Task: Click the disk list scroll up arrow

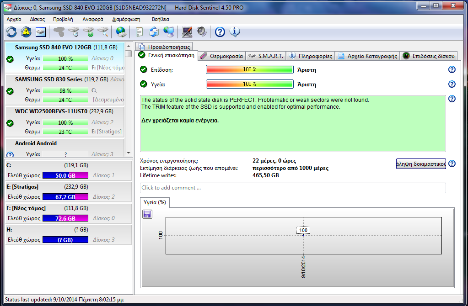Action: [129, 46]
